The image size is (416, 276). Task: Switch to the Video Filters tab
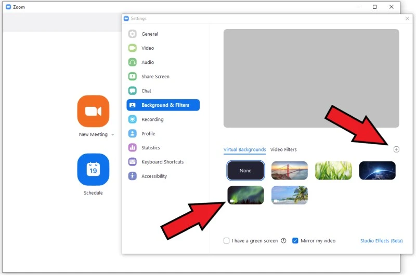pyautogui.click(x=283, y=149)
